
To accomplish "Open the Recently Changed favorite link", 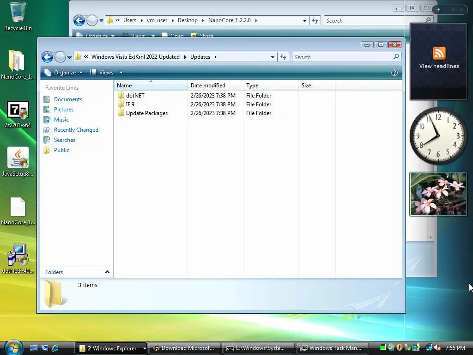I will pos(76,130).
